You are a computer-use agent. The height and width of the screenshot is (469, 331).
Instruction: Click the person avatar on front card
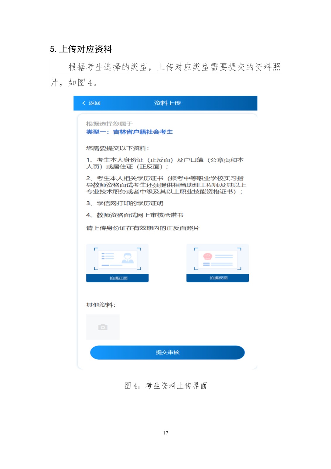[128, 258]
